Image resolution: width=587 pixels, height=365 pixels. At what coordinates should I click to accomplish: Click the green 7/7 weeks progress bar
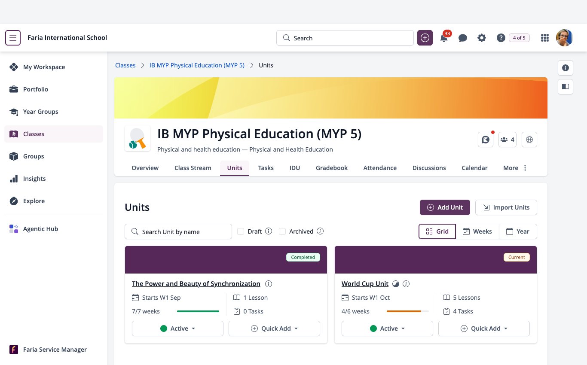[x=198, y=311]
